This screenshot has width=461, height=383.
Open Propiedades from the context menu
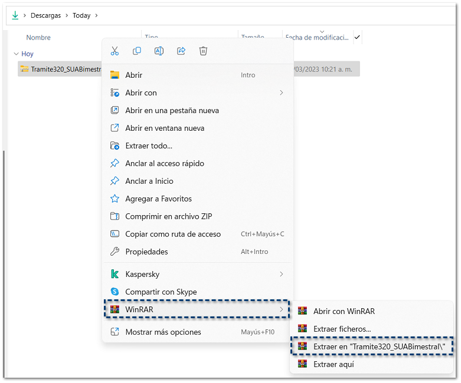[198, 252]
